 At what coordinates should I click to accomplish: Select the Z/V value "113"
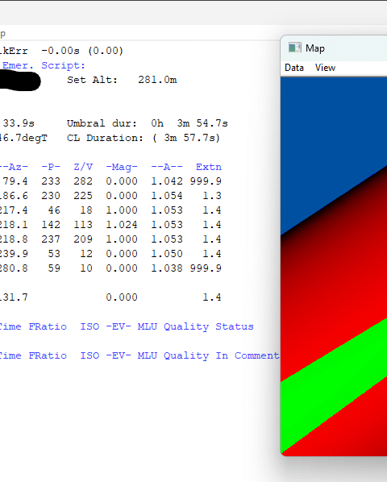[x=83, y=225]
